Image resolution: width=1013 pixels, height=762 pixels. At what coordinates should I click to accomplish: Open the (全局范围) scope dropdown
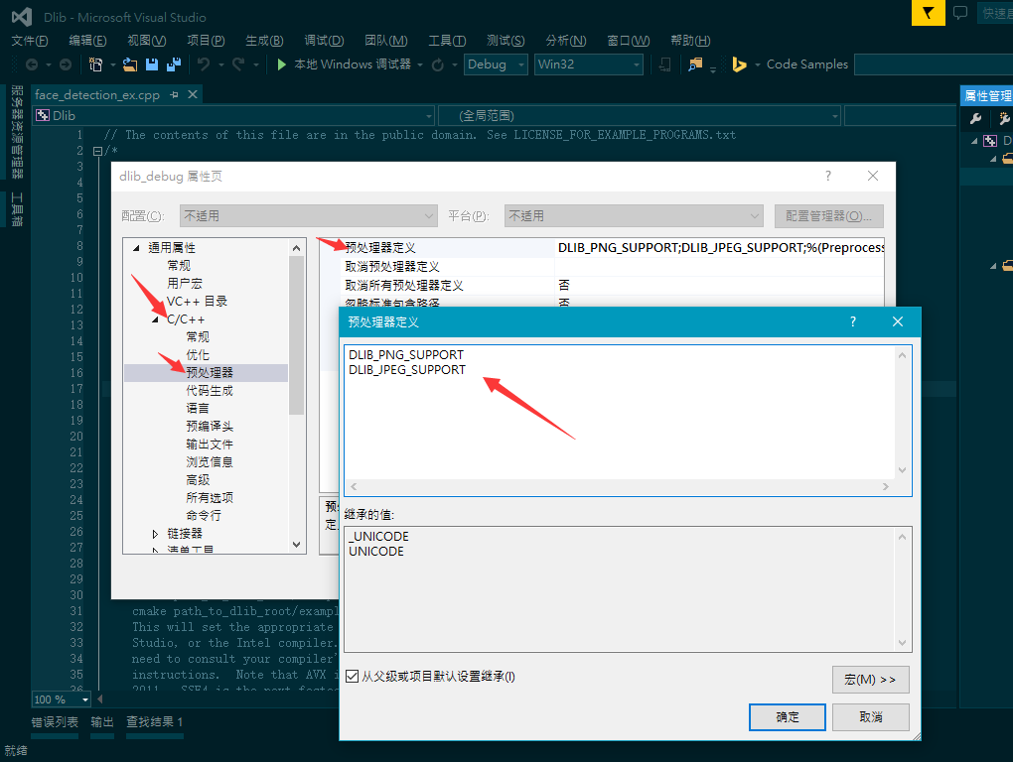(639, 115)
